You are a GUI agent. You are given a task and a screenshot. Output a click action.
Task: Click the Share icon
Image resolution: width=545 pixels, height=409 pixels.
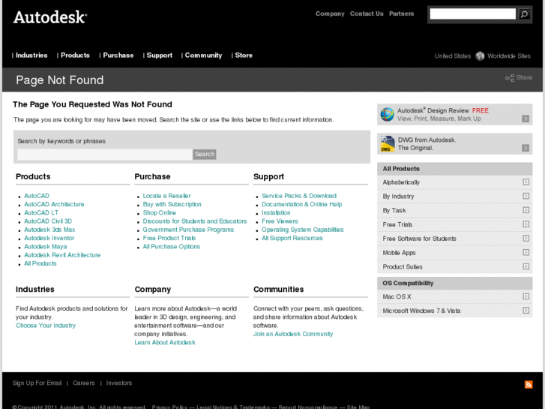(x=510, y=77)
